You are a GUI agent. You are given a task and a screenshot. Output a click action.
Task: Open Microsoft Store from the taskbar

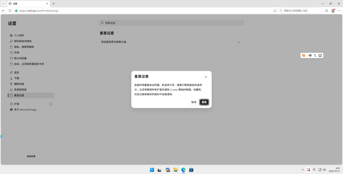coord(191,170)
